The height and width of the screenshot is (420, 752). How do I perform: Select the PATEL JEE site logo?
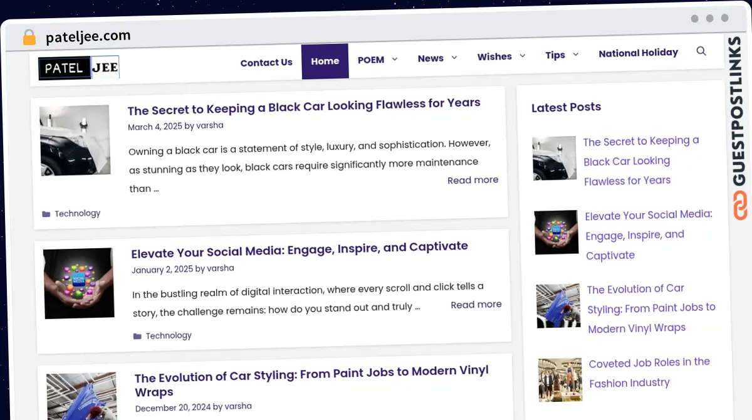(78, 68)
